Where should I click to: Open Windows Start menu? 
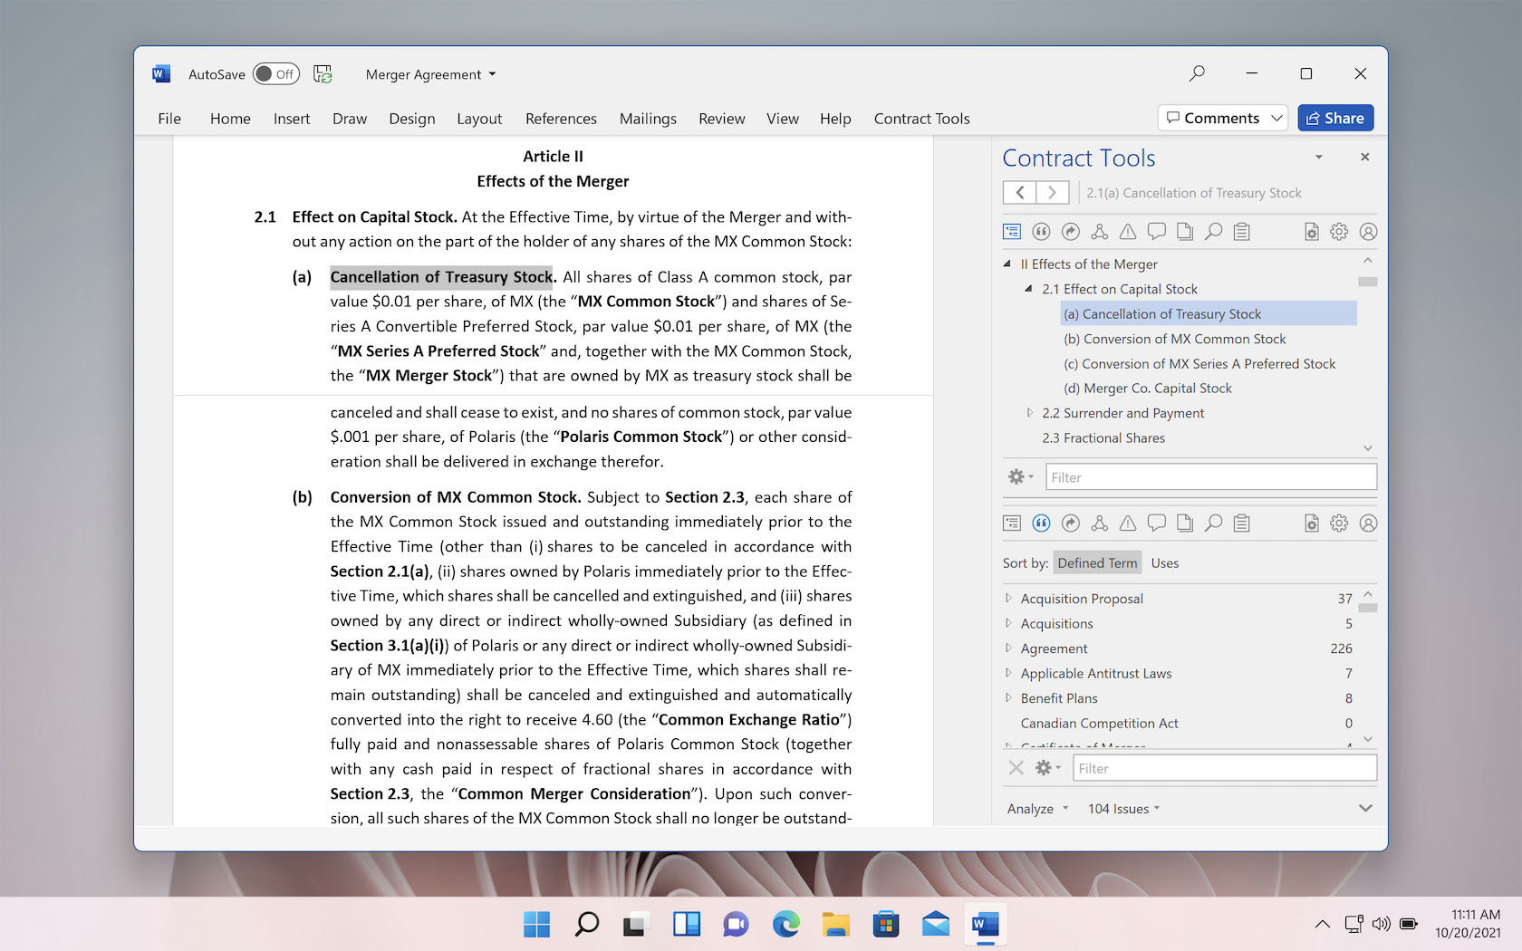536,924
